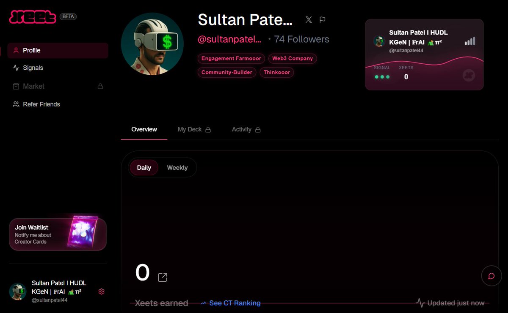Click the lock icon on Activity
This screenshot has width=508, height=313.
(258, 130)
